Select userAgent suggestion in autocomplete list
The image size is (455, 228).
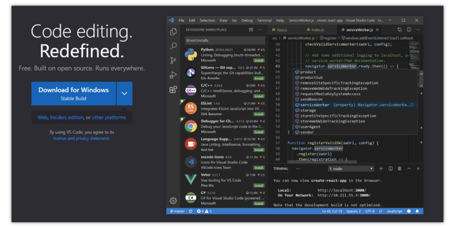click(x=355, y=127)
